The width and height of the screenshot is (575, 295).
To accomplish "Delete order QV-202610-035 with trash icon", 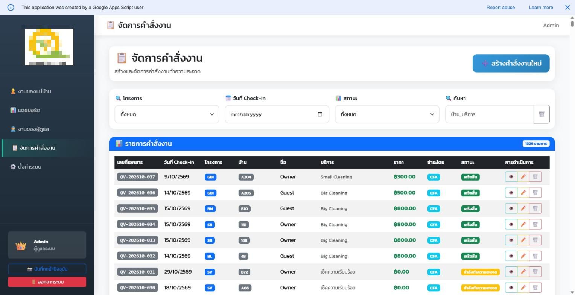I will (x=535, y=208).
